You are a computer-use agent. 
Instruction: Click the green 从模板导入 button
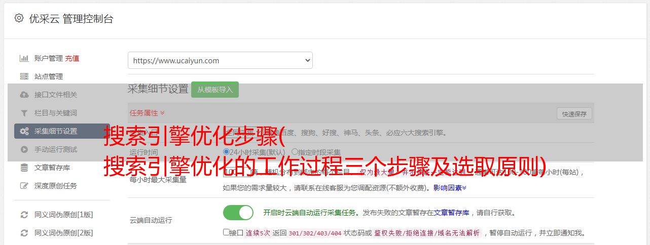pyautogui.click(x=215, y=90)
